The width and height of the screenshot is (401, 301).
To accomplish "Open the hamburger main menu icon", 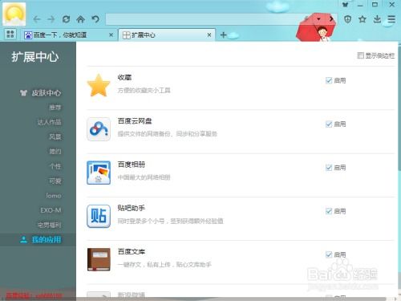I will [391, 19].
